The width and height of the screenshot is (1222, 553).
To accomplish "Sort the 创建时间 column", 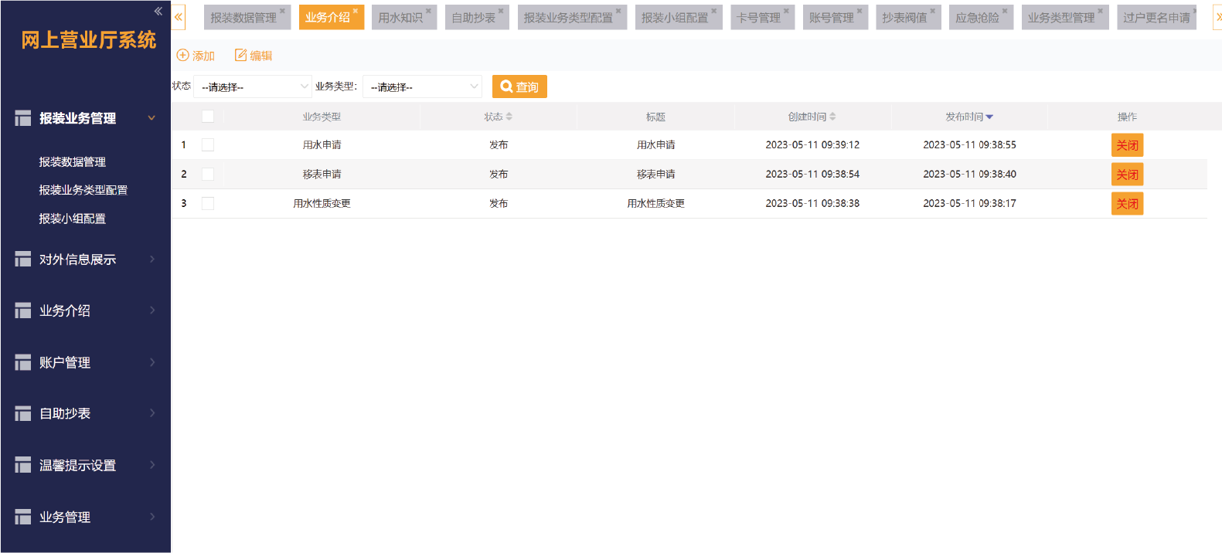I will pyautogui.click(x=832, y=117).
